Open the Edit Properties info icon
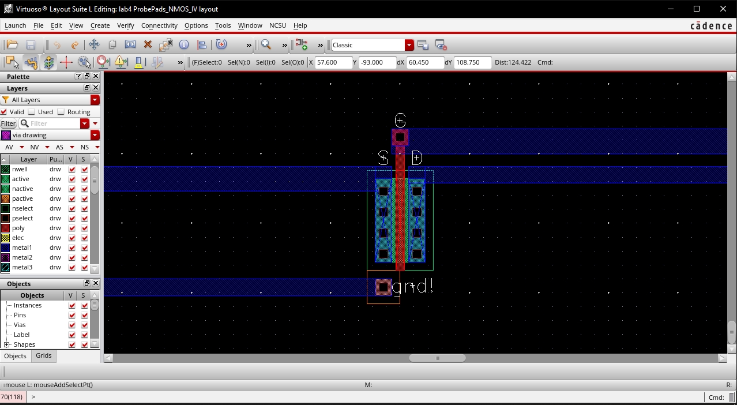 [184, 45]
